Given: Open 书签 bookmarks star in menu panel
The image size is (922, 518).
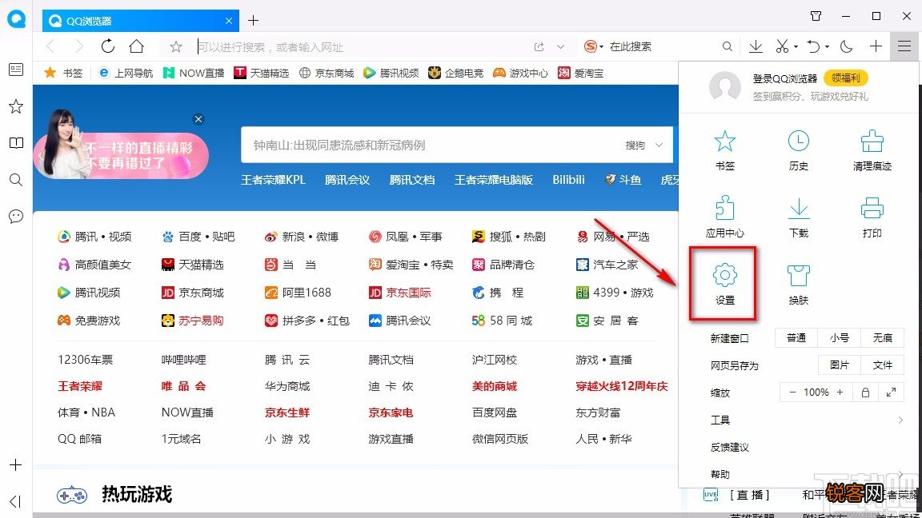Looking at the screenshot, I should coord(724,150).
